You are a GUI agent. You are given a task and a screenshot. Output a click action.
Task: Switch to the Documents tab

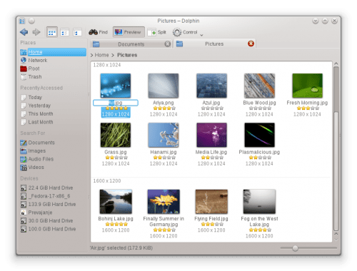tap(131, 44)
